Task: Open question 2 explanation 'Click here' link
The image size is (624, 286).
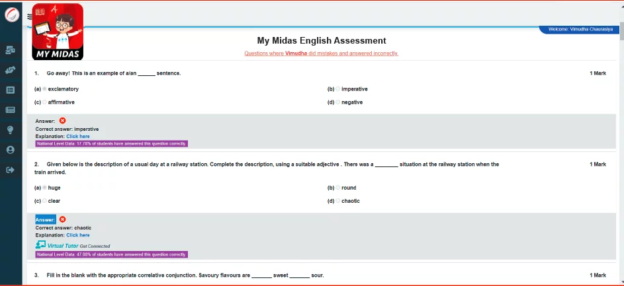Action: coord(77,235)
